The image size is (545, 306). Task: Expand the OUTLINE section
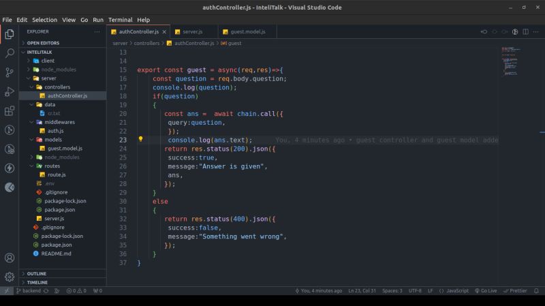click(x=37, y=273)
